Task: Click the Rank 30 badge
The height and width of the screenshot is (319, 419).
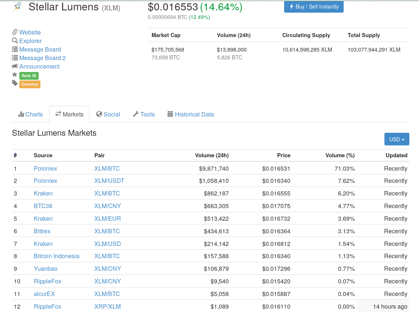Action: (29, 76)
